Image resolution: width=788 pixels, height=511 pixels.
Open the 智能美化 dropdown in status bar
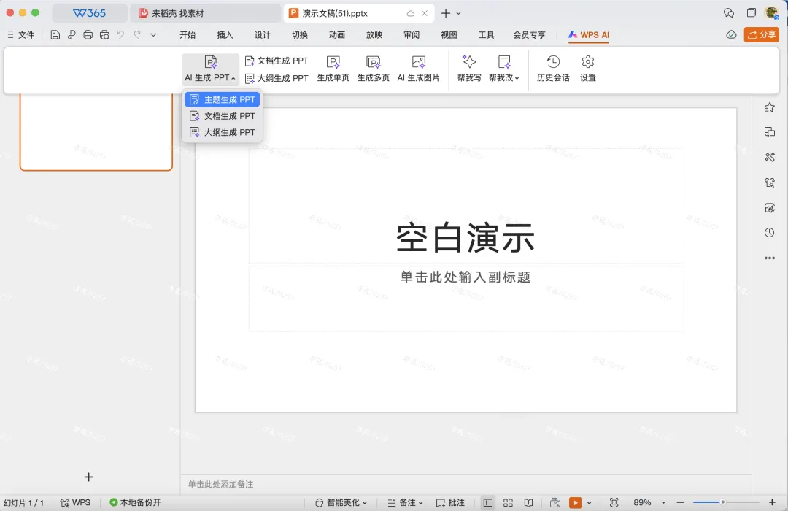click(341, 502)
